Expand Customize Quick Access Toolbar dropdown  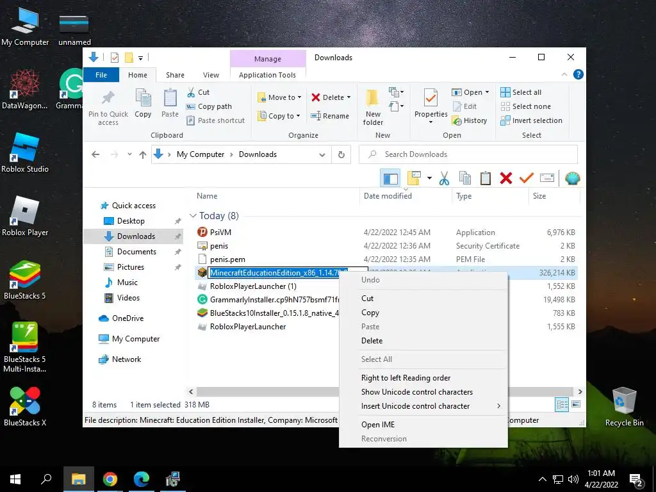[140, 58]
